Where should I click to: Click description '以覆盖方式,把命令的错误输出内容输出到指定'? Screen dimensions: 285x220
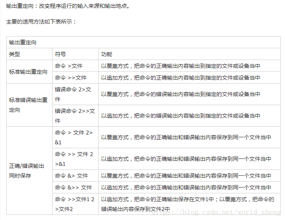point(189,94)
